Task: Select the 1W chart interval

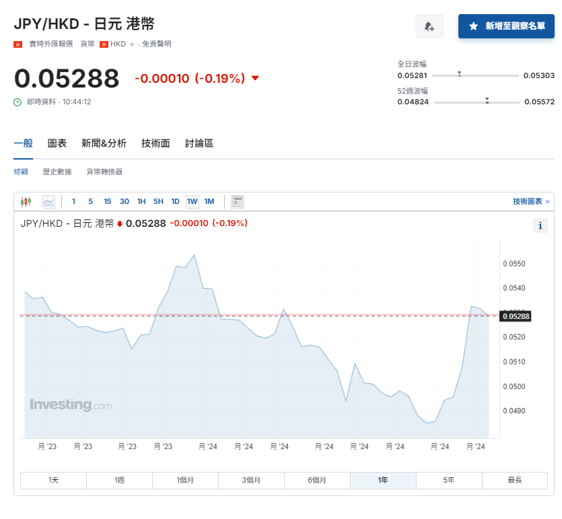Action: tap(192, 201)
